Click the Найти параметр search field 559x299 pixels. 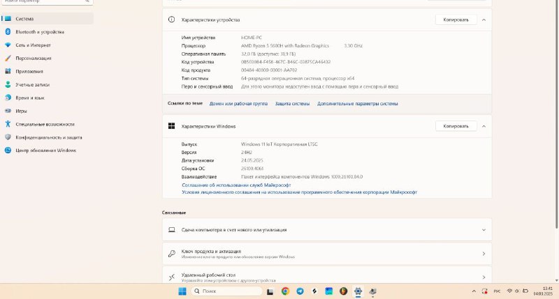tap(47, 1)
